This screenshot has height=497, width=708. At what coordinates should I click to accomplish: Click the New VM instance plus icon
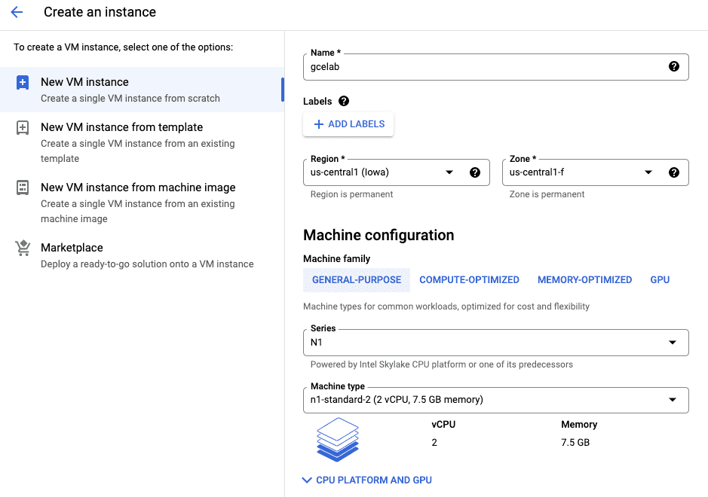click(x=23, y=83)
